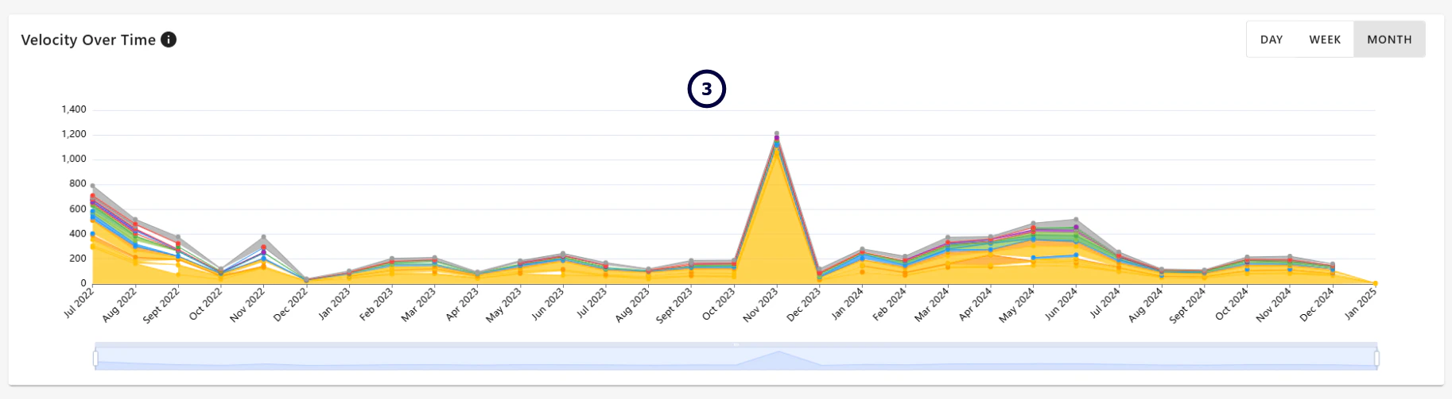Click the Velocity Over Time title
This screenshot has height=399, width=1452.
pyautogui.click(x=88, y=40)
